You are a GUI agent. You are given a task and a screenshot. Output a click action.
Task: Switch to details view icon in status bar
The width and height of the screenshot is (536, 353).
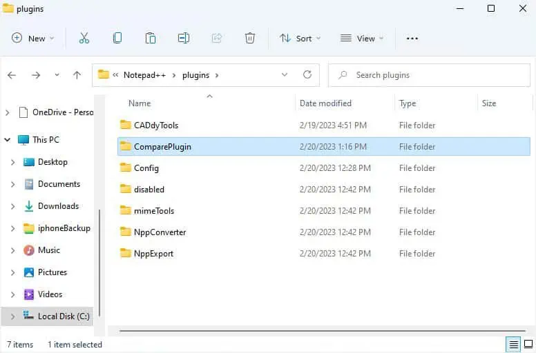pos(513,345)
